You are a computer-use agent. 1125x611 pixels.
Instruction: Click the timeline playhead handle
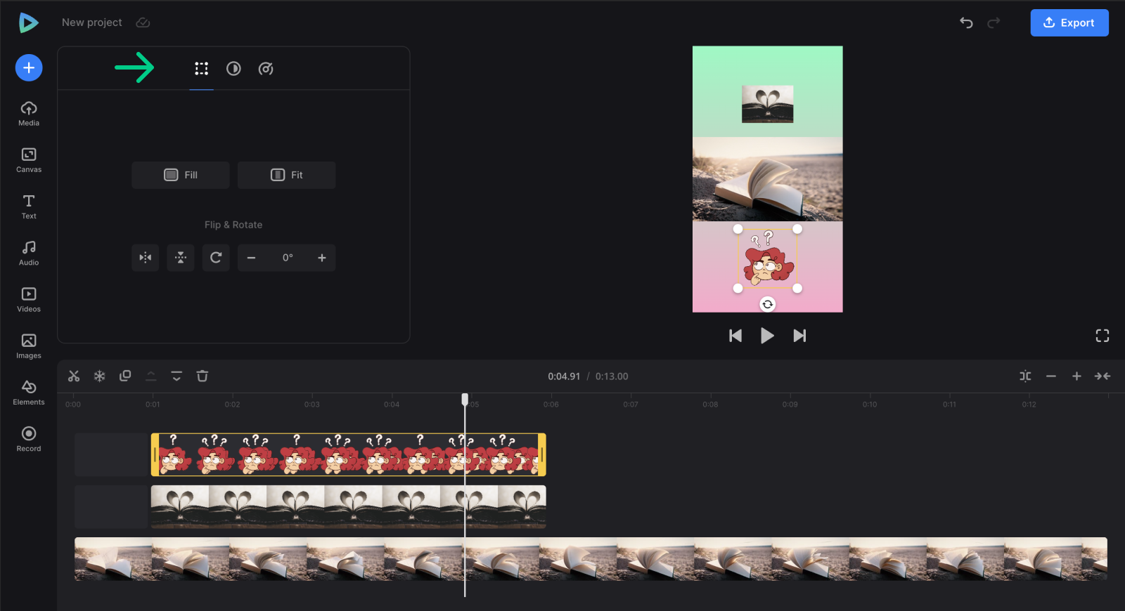[x=465, y=399]
